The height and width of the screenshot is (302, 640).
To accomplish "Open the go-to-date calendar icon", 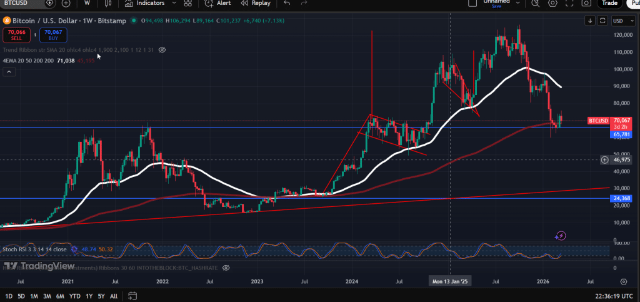I will point(132,295).
